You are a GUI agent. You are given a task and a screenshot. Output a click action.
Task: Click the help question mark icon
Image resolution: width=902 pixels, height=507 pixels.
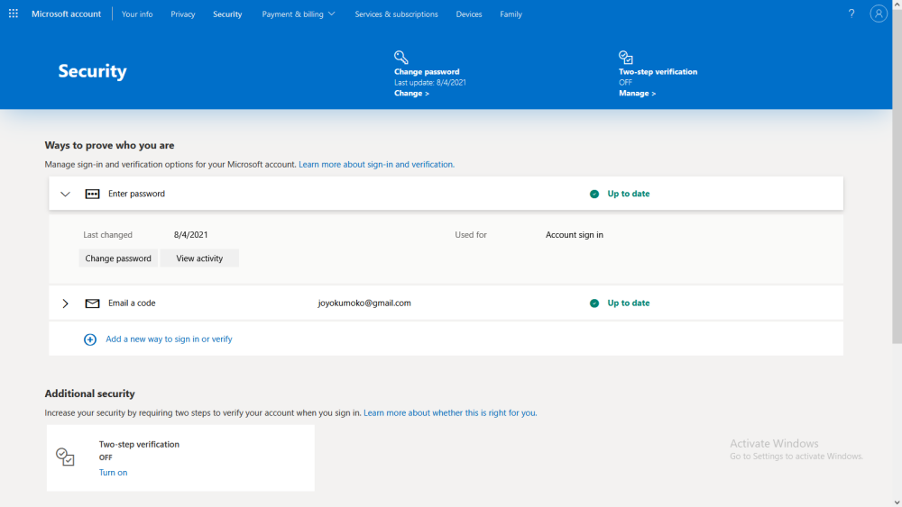851,14
